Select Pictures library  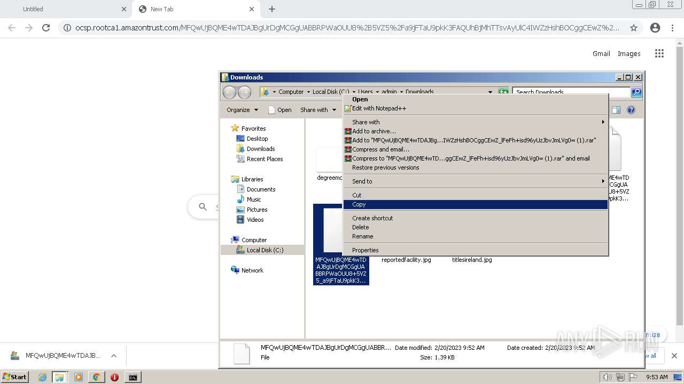(252, 210)
